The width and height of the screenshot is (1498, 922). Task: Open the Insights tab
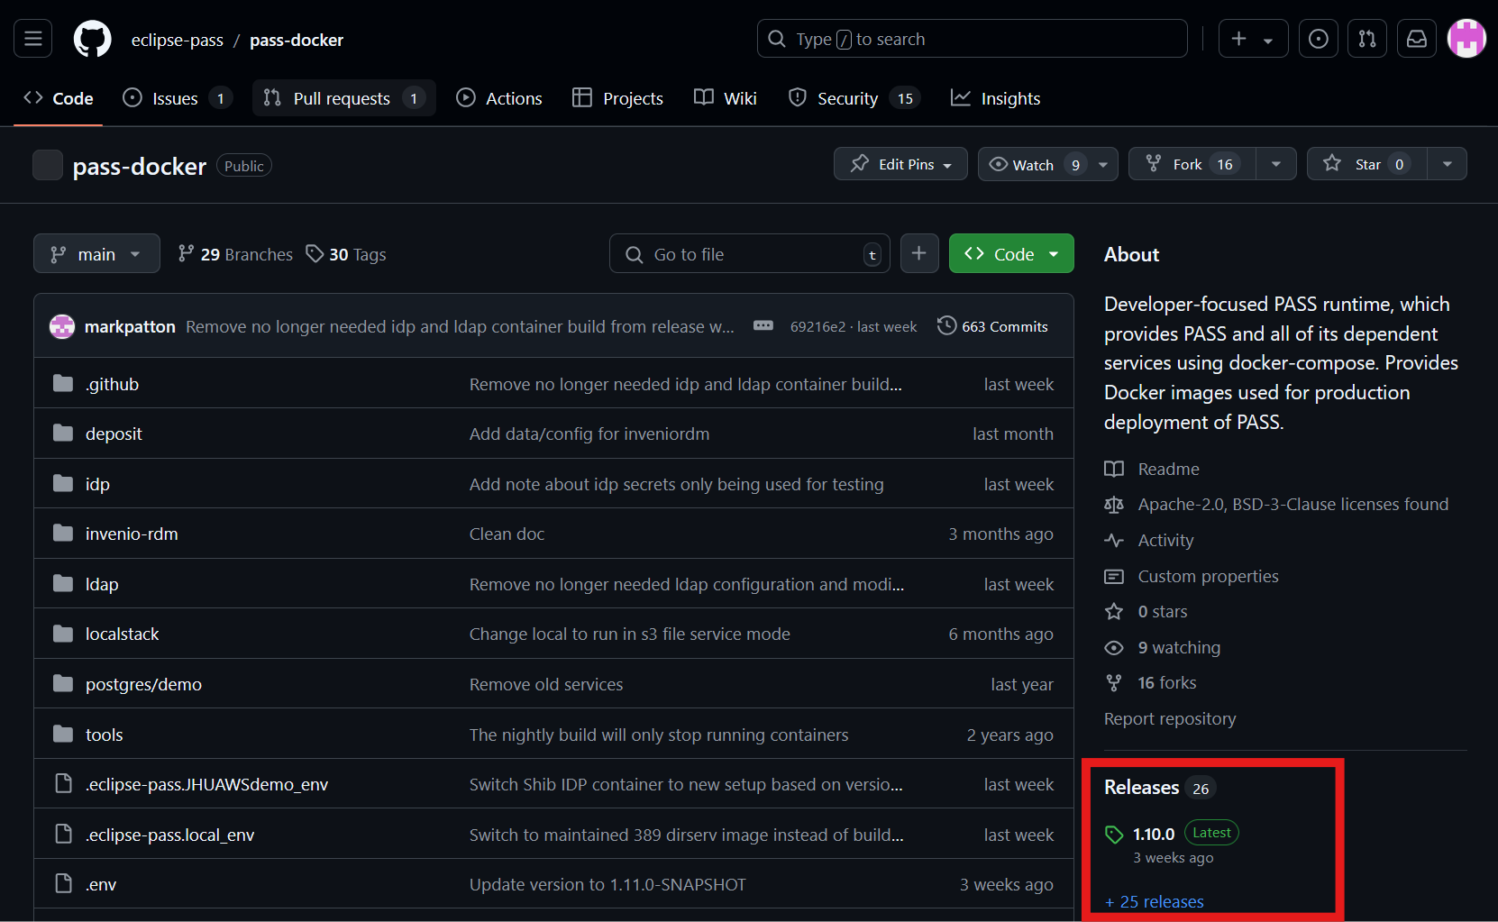[x=996, y=98]
